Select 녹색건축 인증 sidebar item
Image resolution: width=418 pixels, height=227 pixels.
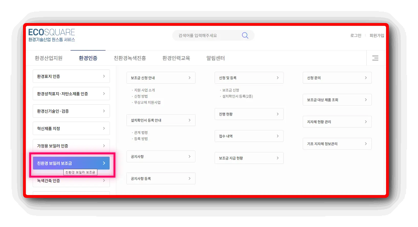point(71,181)
